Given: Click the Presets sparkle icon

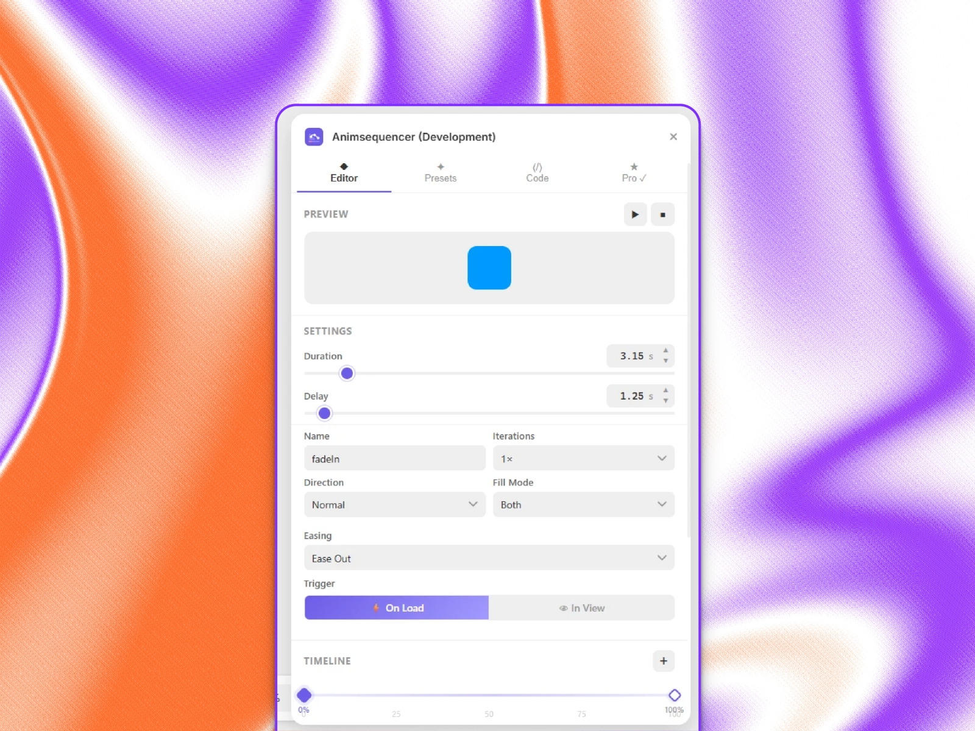Looking at the screenshot, I should pos(441,166).
